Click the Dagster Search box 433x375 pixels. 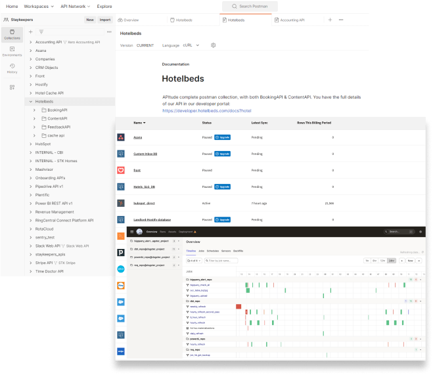tap(399, 232)
